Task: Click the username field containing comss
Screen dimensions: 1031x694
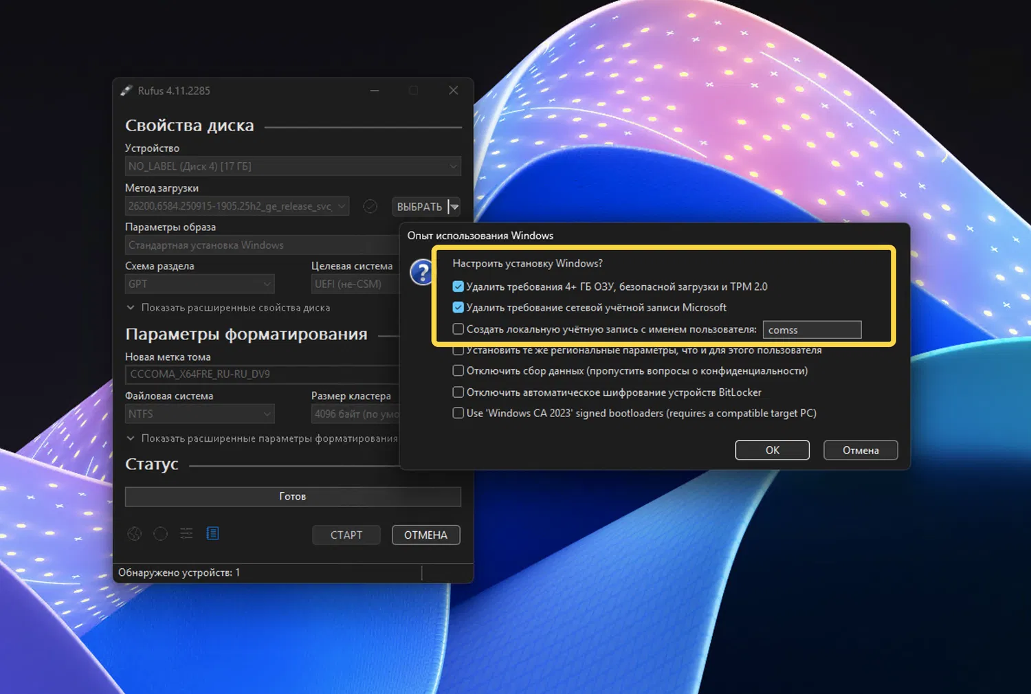Action: 812,330
